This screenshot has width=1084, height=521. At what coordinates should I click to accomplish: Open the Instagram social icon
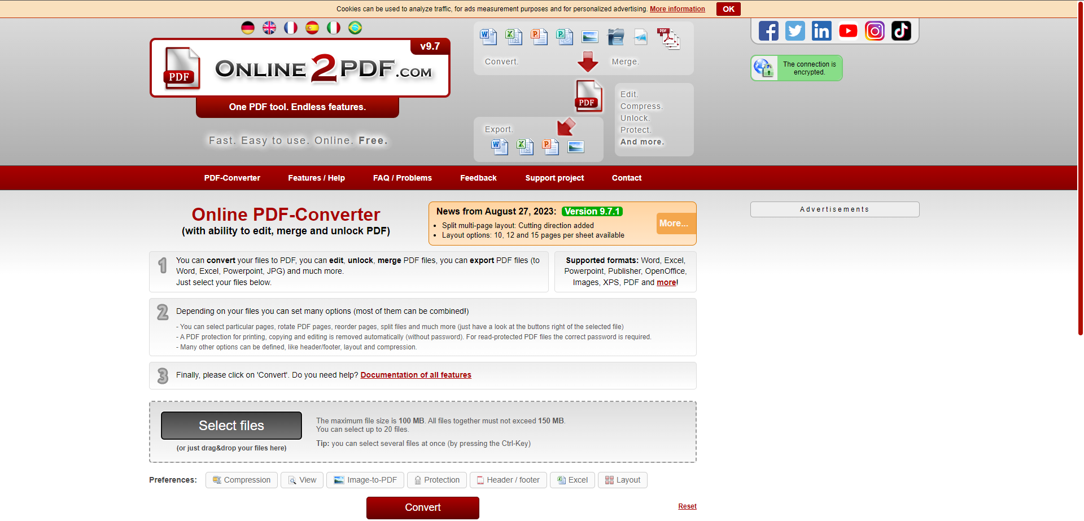[x=875, y=30]
